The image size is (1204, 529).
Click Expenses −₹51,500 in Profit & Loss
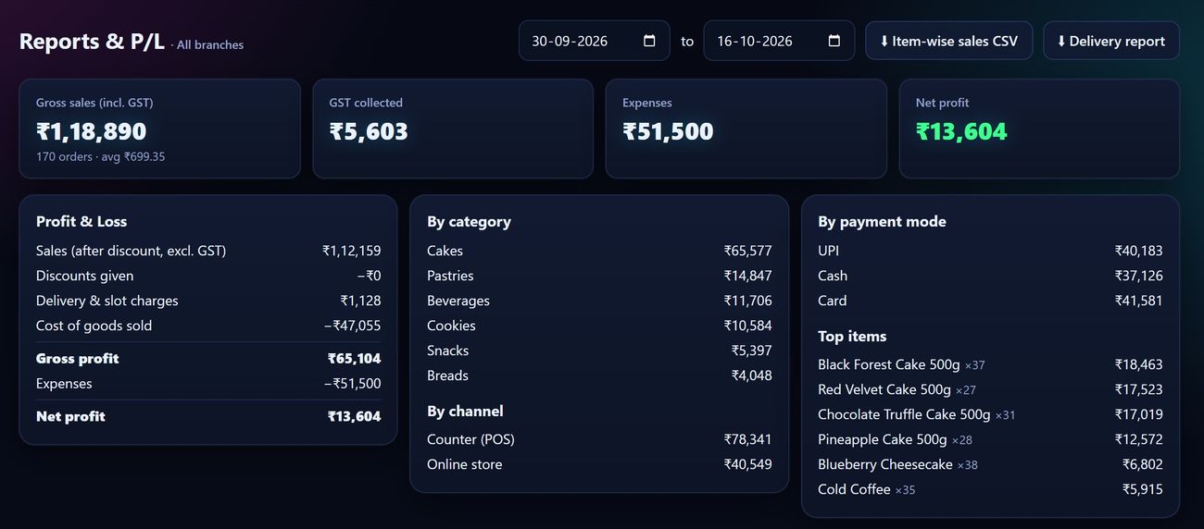pyautogui.click(x=352, y=384)
